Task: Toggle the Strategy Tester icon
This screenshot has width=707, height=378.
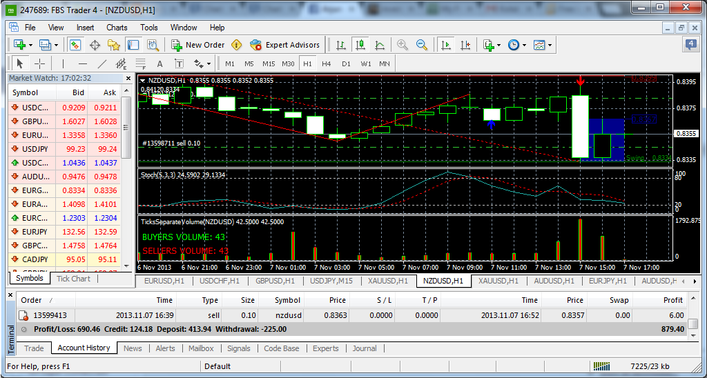Action: pyautogui.click(x=153, y=45)
